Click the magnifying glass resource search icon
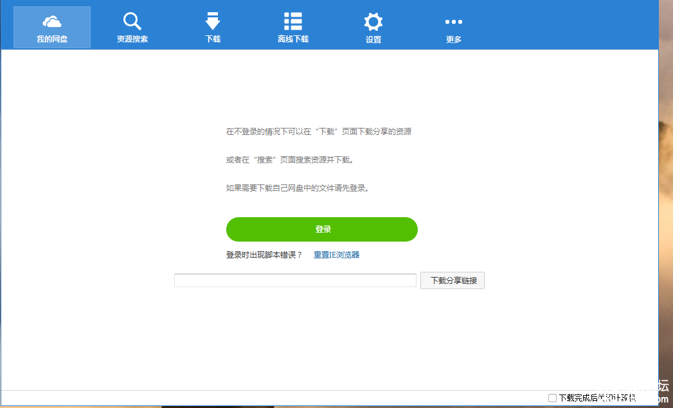 (x=132, y=21)
